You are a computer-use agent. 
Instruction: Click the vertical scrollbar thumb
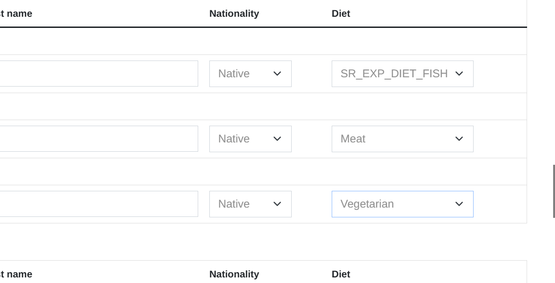point(554,191)
